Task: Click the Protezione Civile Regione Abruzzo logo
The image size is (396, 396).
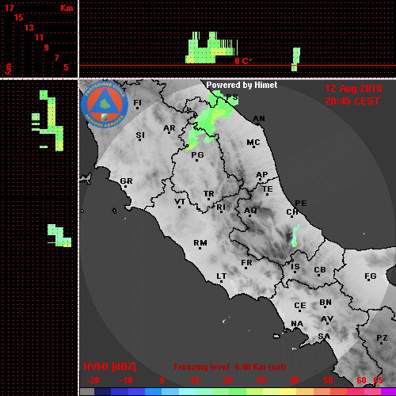Action: (x=105, y=105)
